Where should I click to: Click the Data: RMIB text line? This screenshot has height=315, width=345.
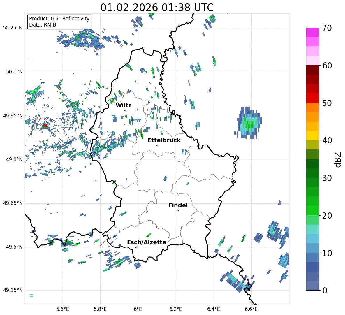[x=43, y=25]
